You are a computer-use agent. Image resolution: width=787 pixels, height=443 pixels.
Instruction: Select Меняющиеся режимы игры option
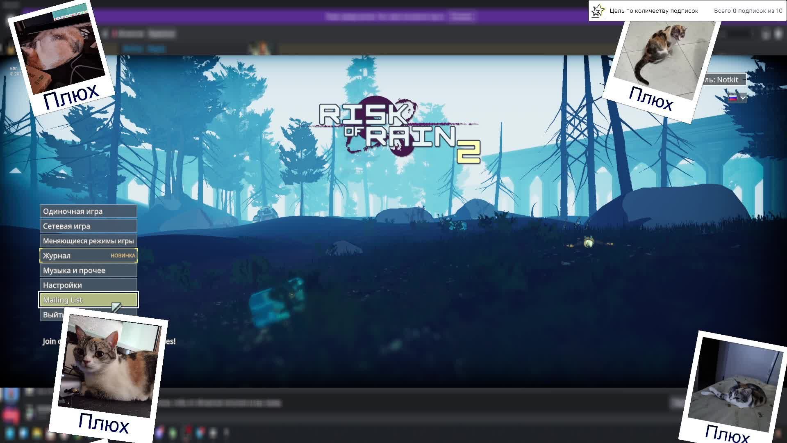(x=88, y=241)
